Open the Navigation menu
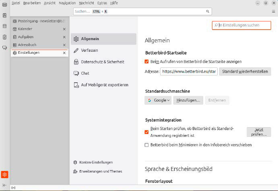 [67, 3]
